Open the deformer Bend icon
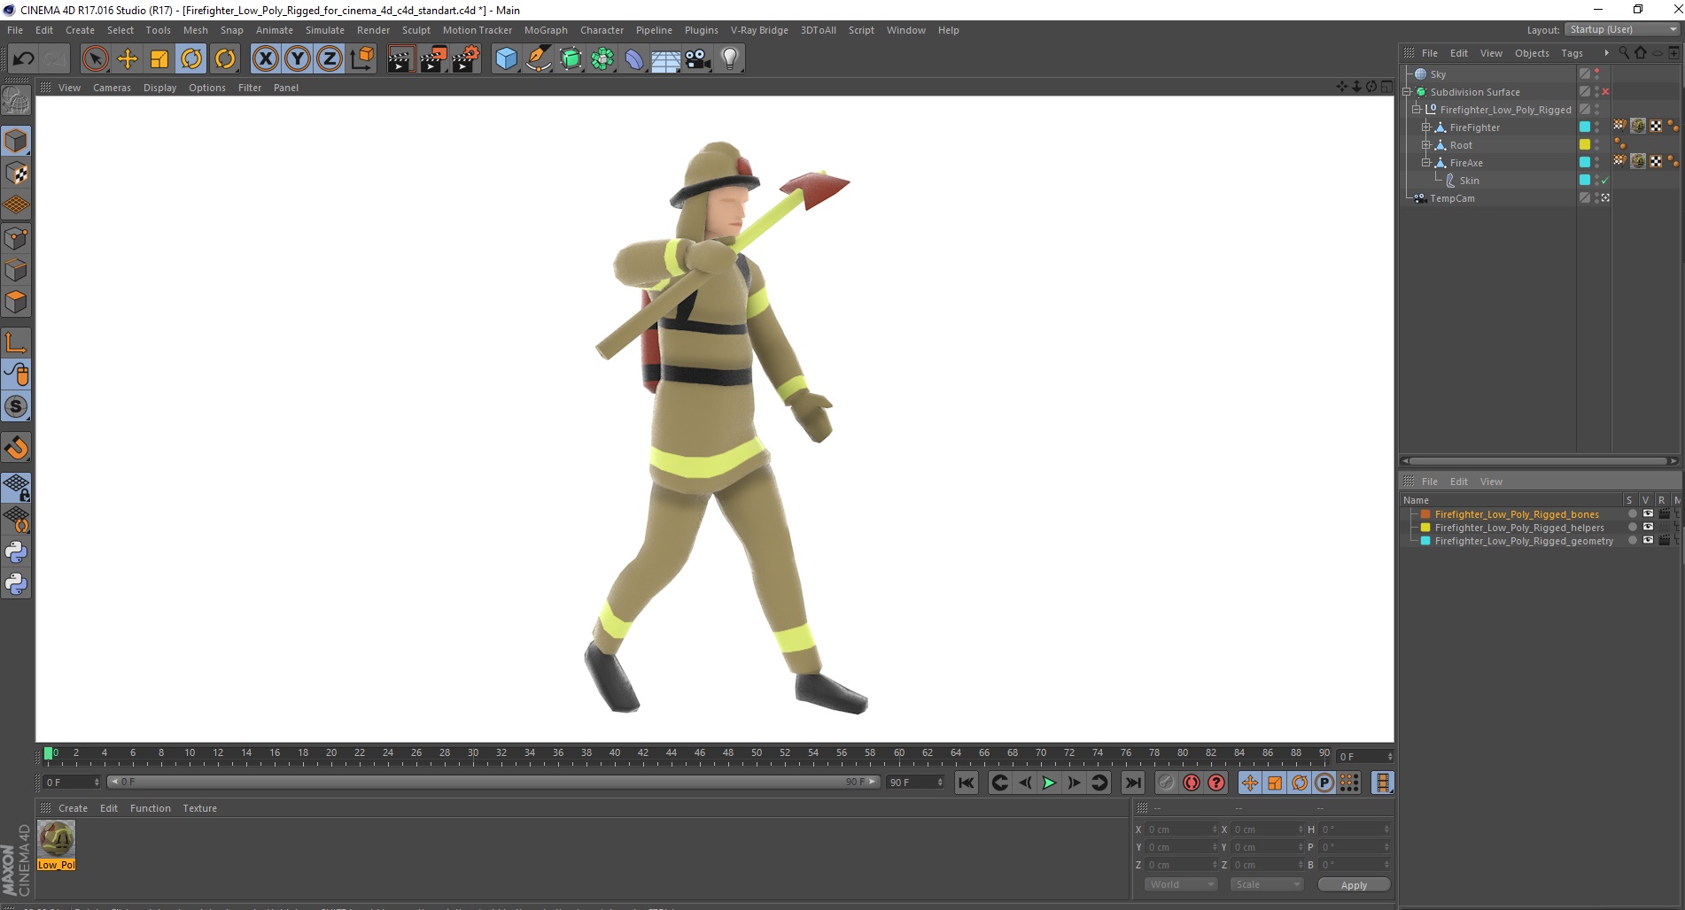This screenshot has height=910, width=1685. coord(634,59)
